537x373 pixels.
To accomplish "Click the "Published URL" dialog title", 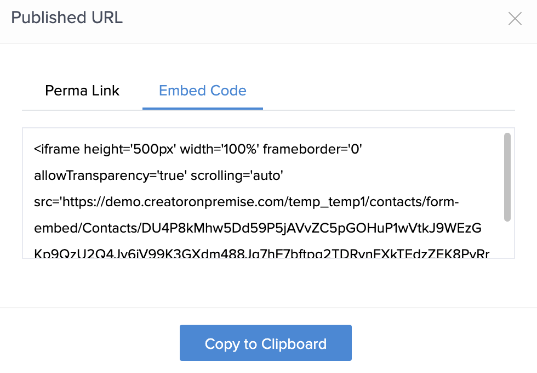I will tap(67, 18).
